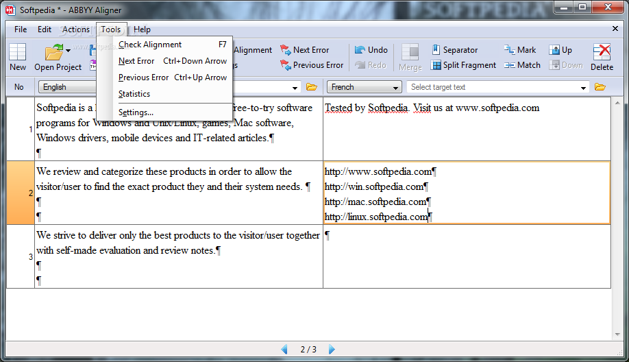Click the Mark toolbar button
The width and height of the screenshot is (629, 362).
pyautogui.click(x=520, y=50)
